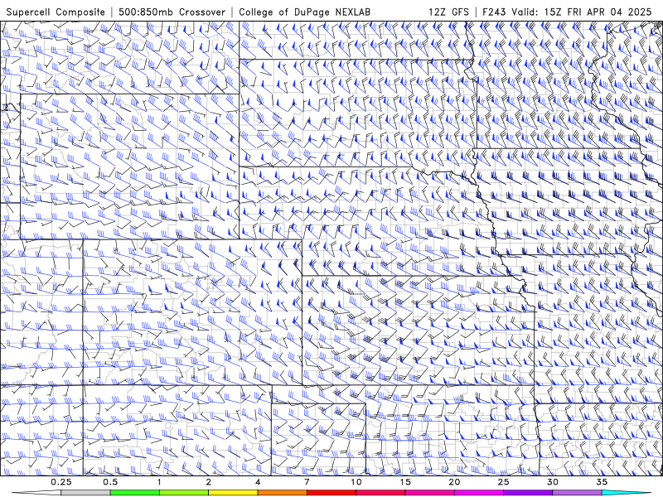Screen dimensions: 663x497
Task: Click the legend value 4
Action: click(258, 482)
